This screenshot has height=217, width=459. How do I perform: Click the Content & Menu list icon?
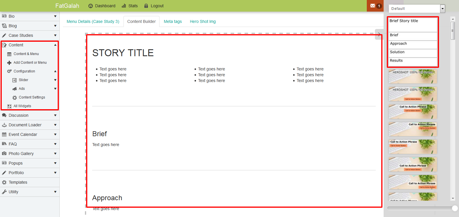[9, 54]
